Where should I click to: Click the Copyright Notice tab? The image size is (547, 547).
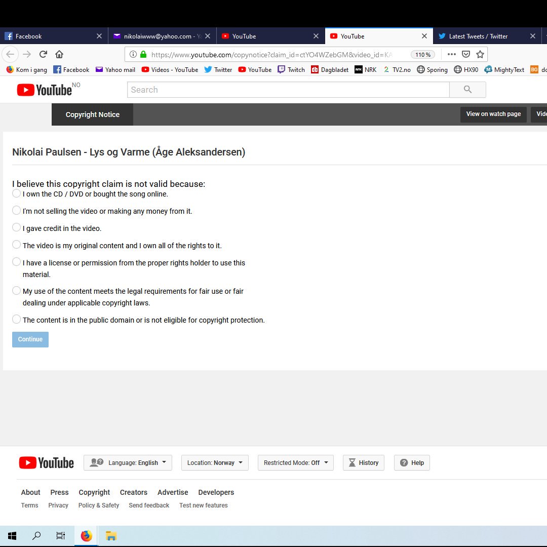coord(93,114)
